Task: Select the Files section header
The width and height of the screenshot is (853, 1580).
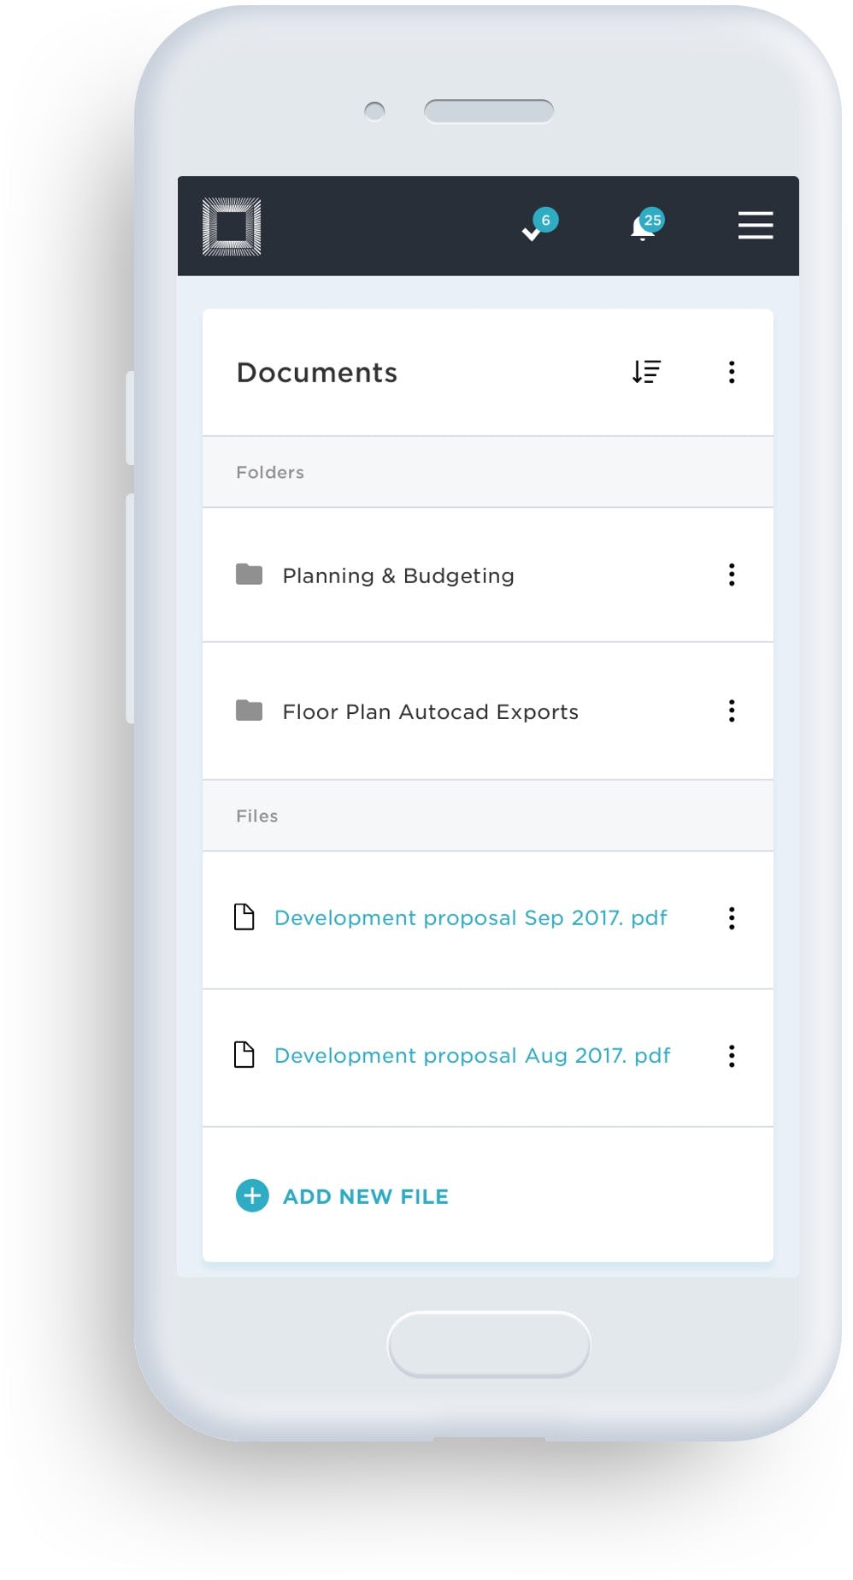Action: 257,816
